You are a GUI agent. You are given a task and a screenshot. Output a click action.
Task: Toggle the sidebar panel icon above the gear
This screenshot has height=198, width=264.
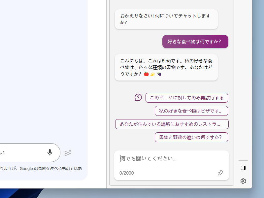point(243,168)
